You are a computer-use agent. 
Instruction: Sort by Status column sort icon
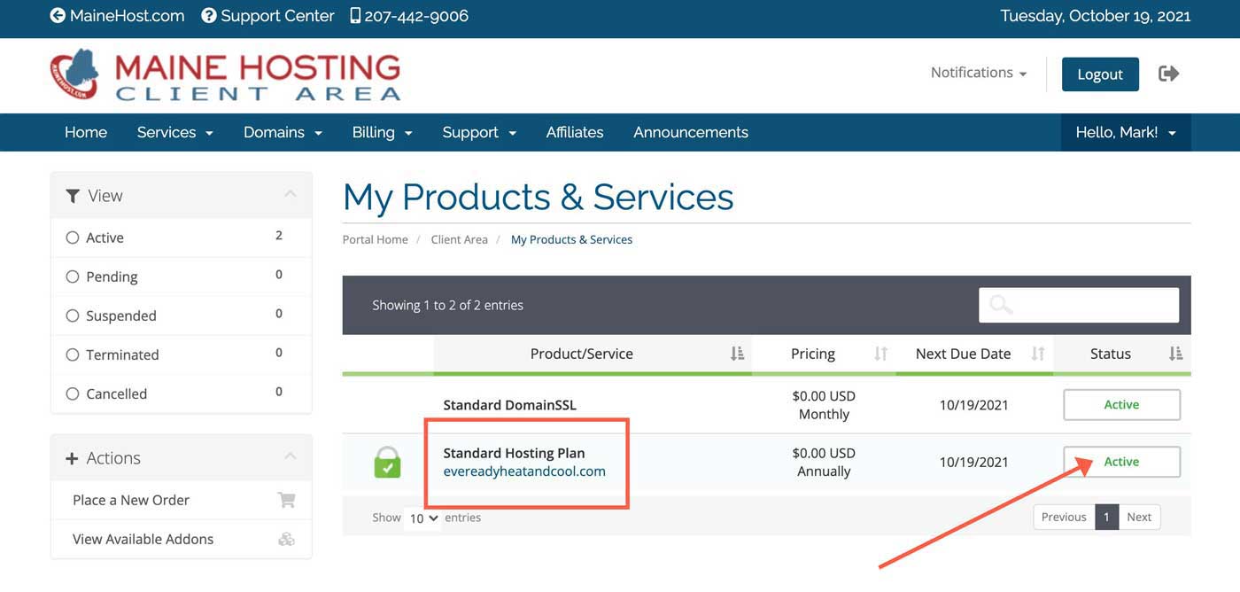[1175, 354]
